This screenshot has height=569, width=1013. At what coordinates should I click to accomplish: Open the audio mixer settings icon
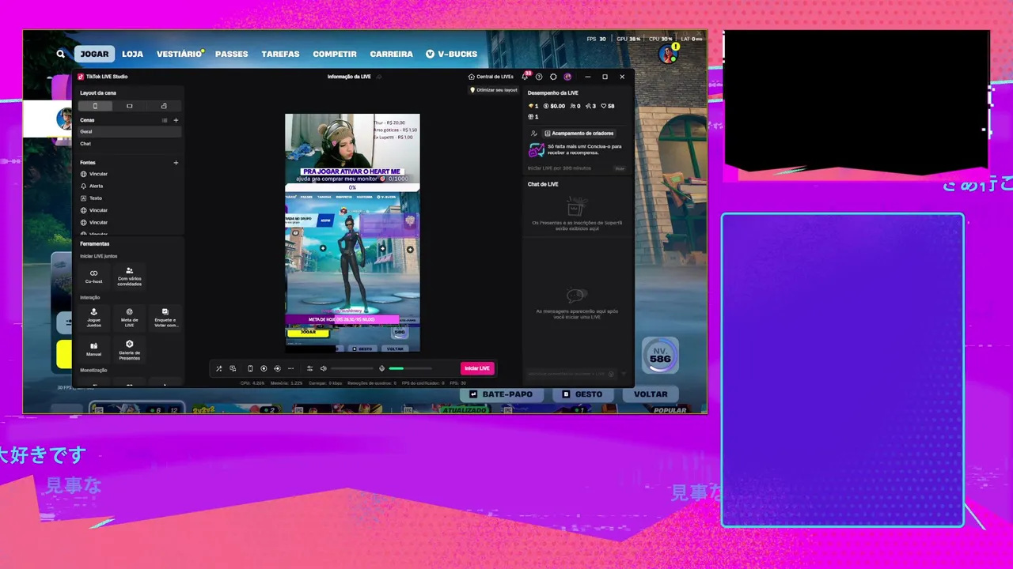coord(309,368)
